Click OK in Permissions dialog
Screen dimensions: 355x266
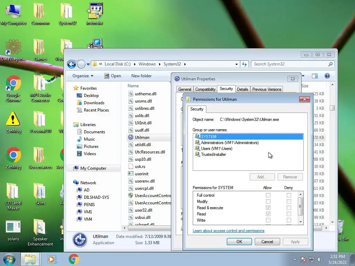click(239, 241)
